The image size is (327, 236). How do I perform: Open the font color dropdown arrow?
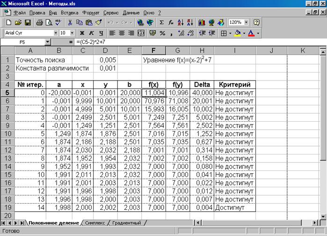click(x=258, y=33)
